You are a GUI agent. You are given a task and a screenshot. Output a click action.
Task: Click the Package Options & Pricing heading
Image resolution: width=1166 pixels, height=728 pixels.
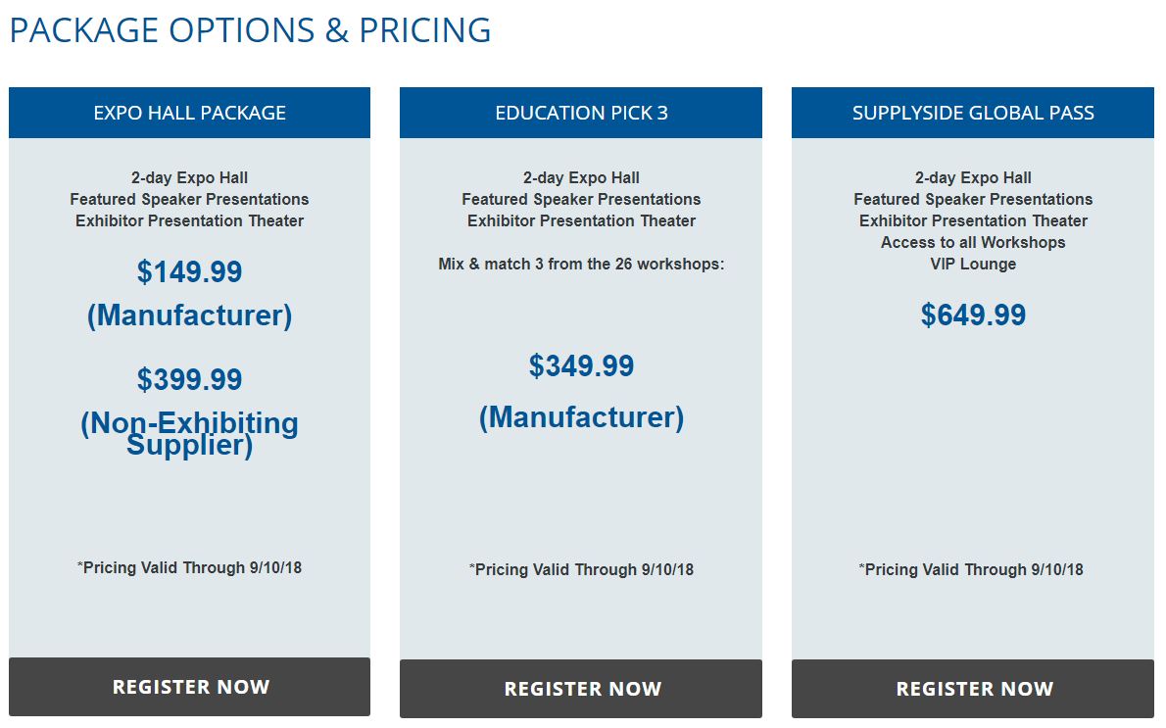[x=250, y=30]
